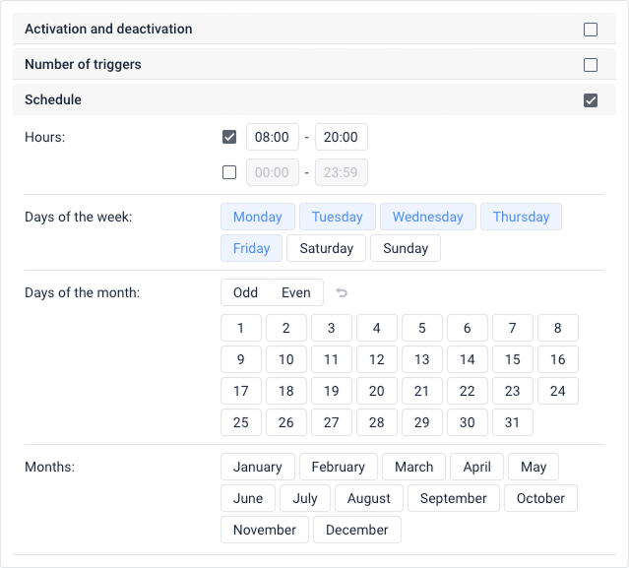Expand the Activation and deactivation section
This screenshot has height=568, width=629.
click(108, 30)
